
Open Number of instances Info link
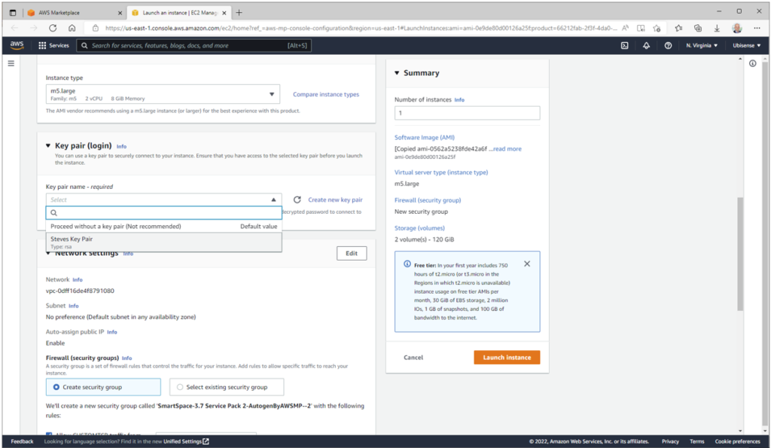[x=459, y=100]
